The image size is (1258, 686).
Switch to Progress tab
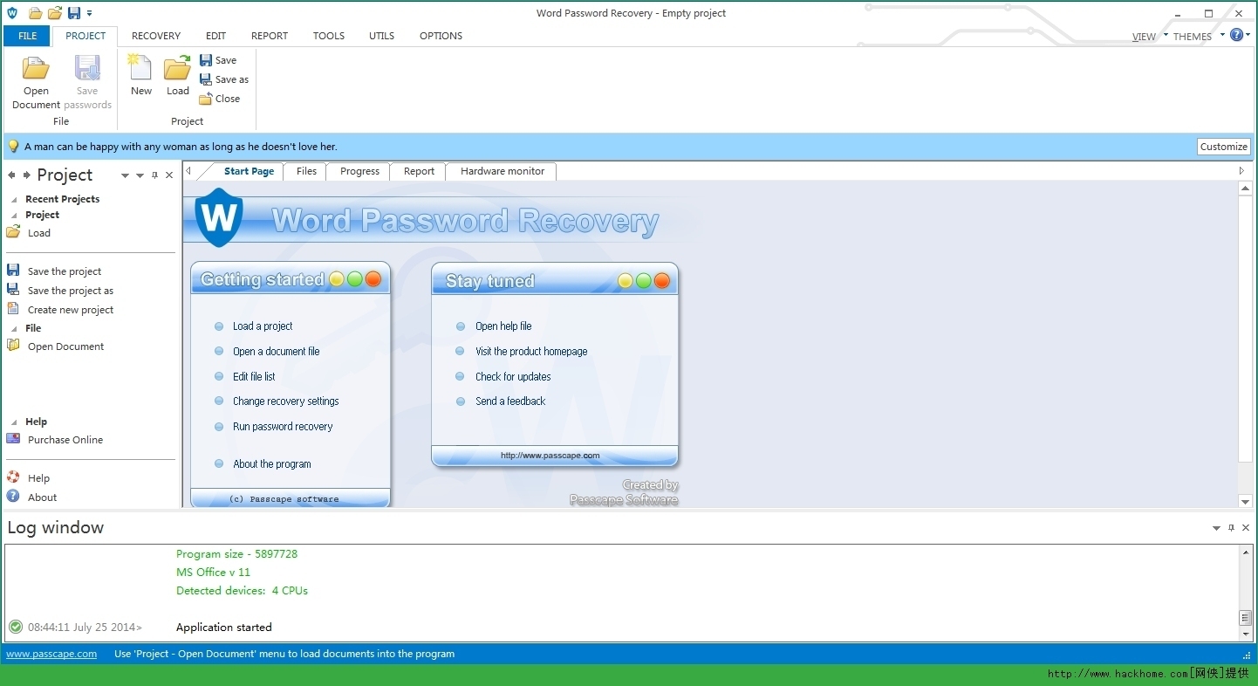click(359, 171)
